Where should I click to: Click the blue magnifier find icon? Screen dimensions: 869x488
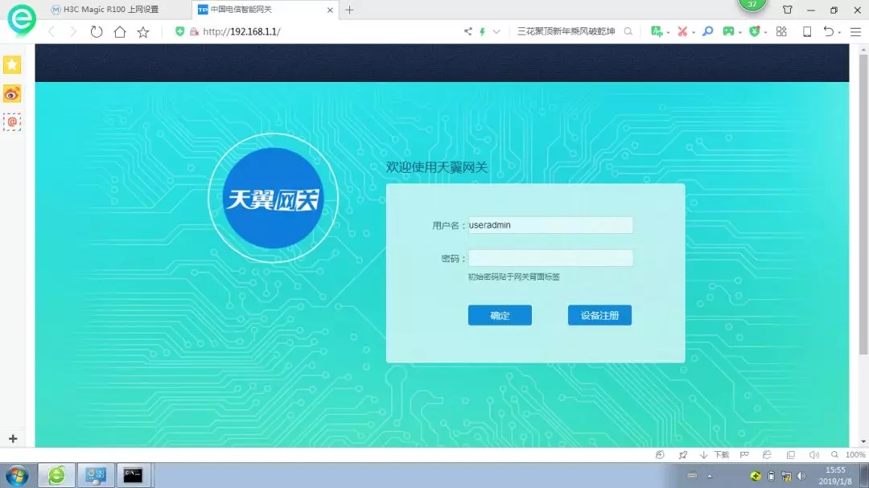pos(708,31)
